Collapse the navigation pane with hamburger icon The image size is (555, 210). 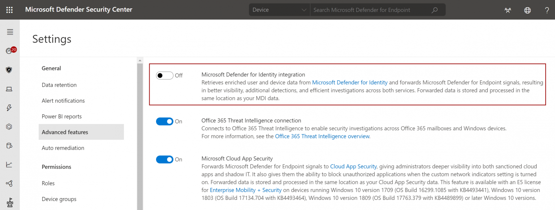[x=10, y=31]
